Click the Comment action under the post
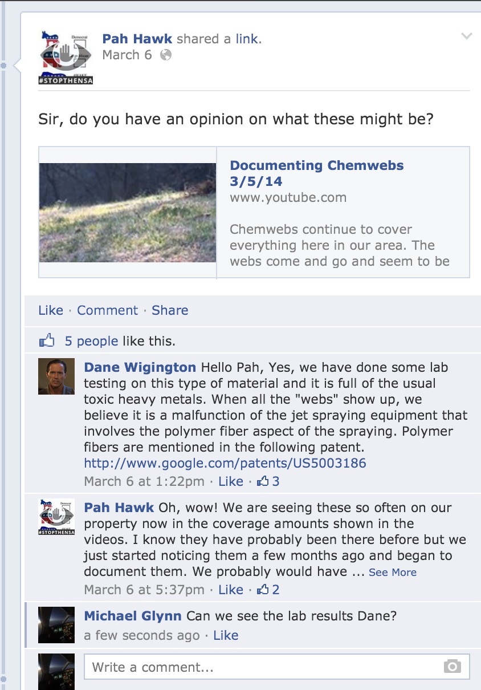Image resolution: width=481 pixels, height=690 pixels. (x=108, y=310)
